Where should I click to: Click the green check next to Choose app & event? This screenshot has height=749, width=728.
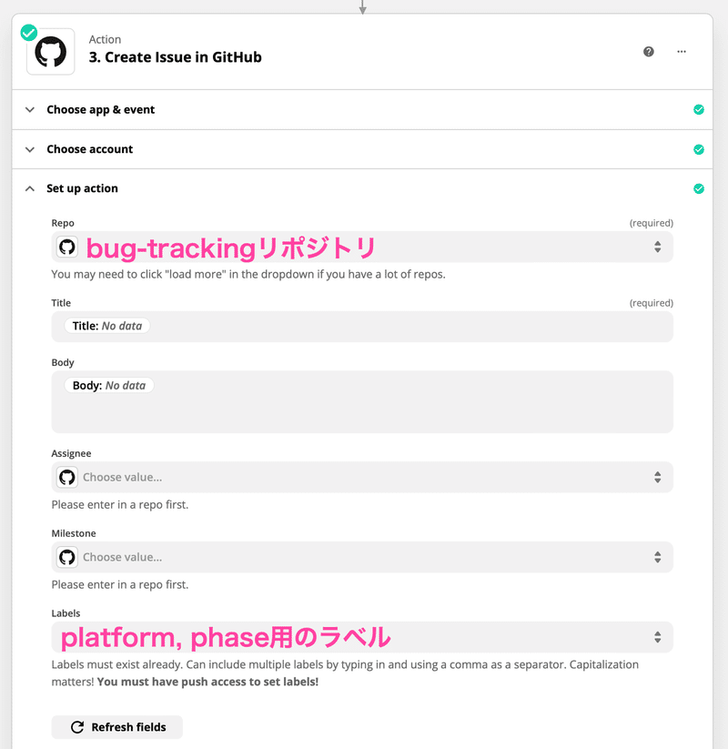pos(698,110)
